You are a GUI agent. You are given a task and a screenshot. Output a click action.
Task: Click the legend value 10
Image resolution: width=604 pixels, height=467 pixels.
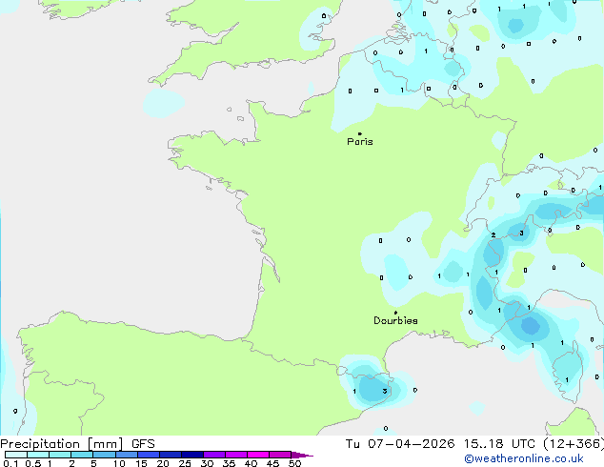(119, 463)
